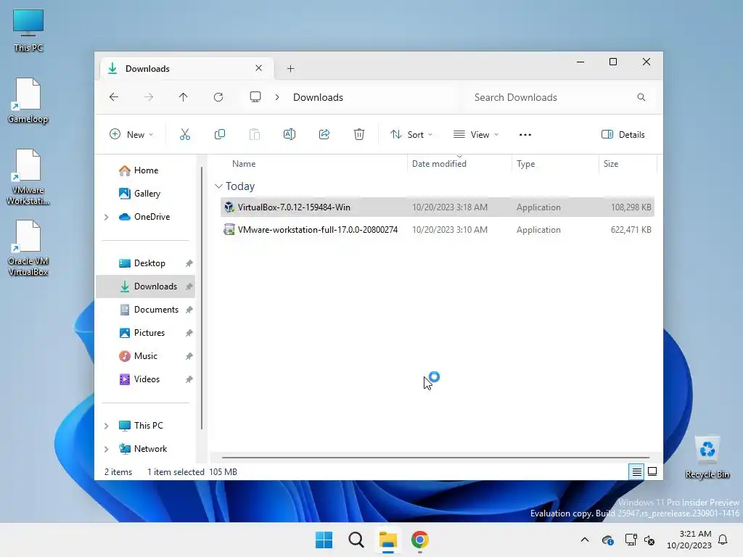The height and width of the screenshot is (557, 743).
Task: Click the Delete trash icon
Action: 359,134
